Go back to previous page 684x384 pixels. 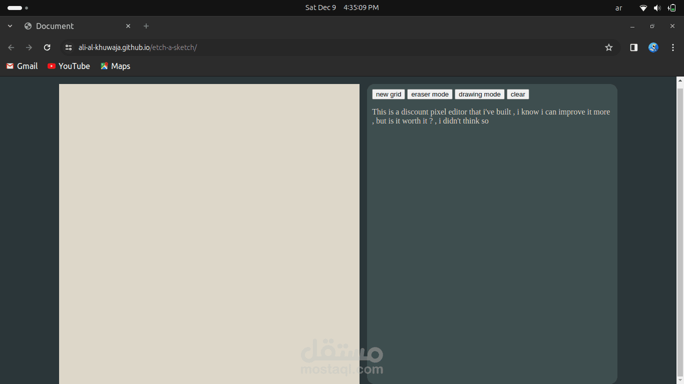[x=11, y=47]
